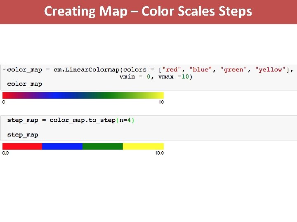The image size is (297, 222).
Task: Click the standalone step_map output line
Action: tap(22, 134)
